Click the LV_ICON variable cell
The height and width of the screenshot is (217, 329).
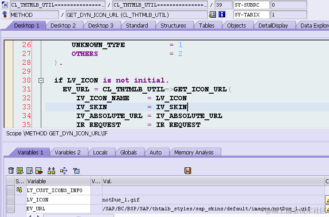point(59,200)
